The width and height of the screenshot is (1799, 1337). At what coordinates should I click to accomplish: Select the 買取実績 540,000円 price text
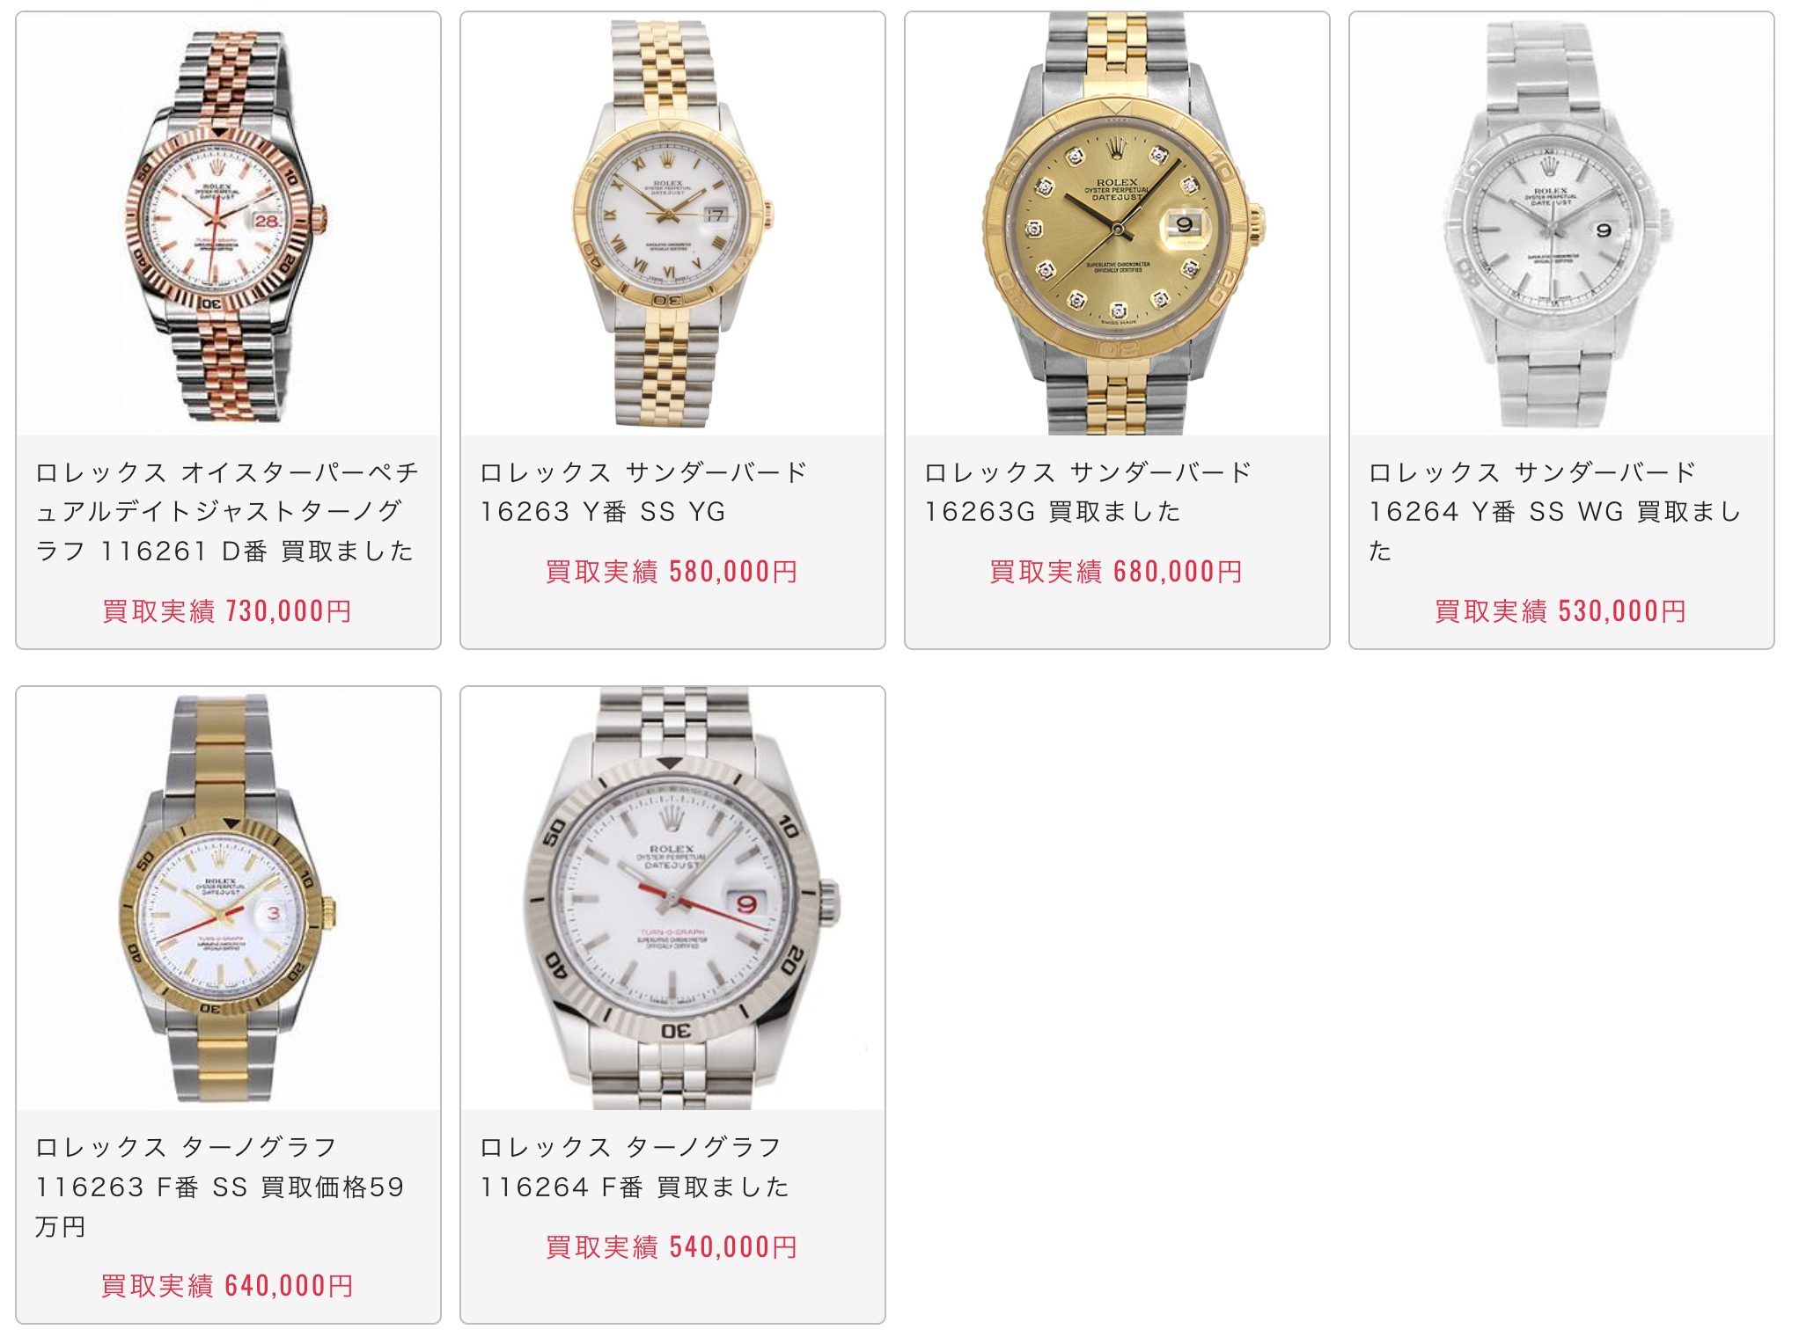click(x=672, y=1246)
